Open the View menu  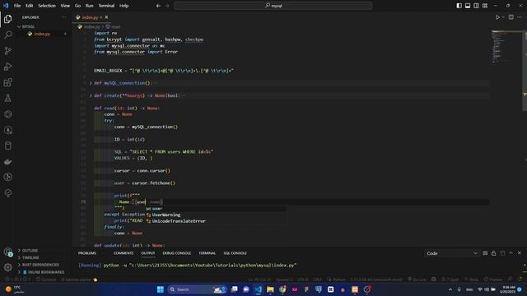coord(65,6)
